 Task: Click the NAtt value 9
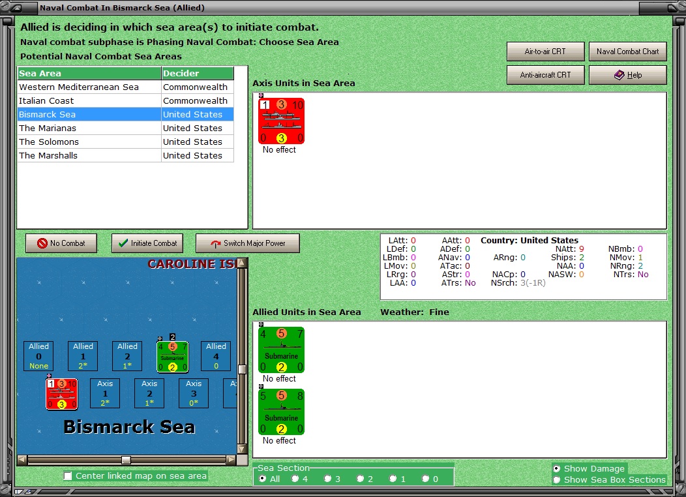tap(582, 249)
